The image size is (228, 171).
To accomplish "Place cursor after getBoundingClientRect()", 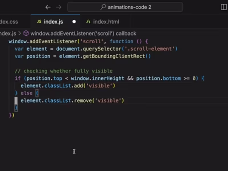I will click(151, 56).
